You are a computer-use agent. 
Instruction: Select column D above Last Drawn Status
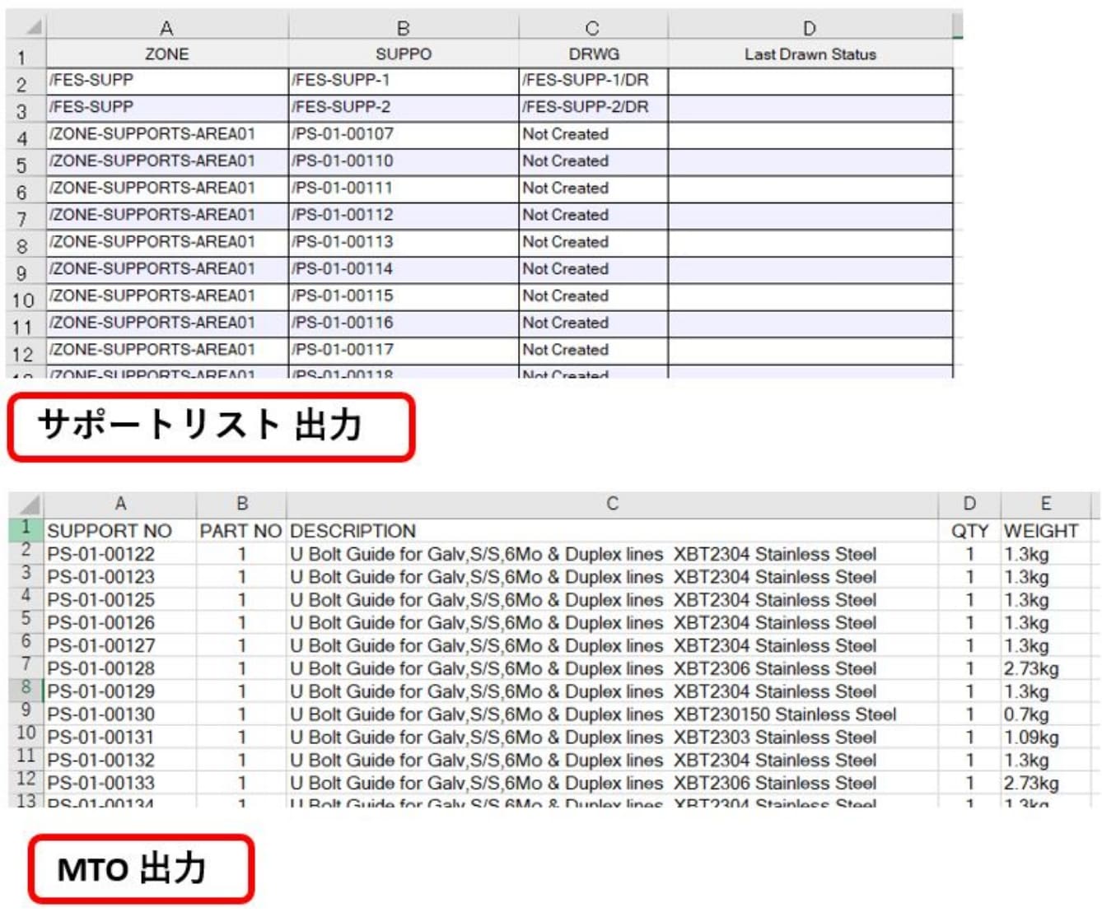coord(809,28)
